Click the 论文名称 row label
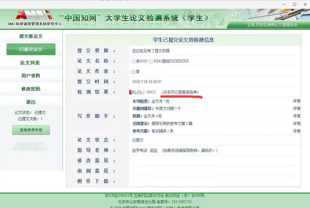Screen dimensions: 310x208 tap(96, 61)
